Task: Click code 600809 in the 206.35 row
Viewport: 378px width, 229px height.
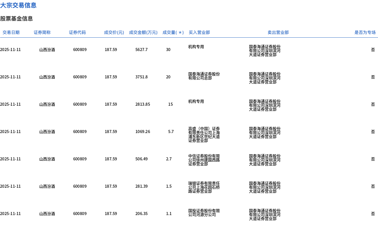Action: click(80, 214)
